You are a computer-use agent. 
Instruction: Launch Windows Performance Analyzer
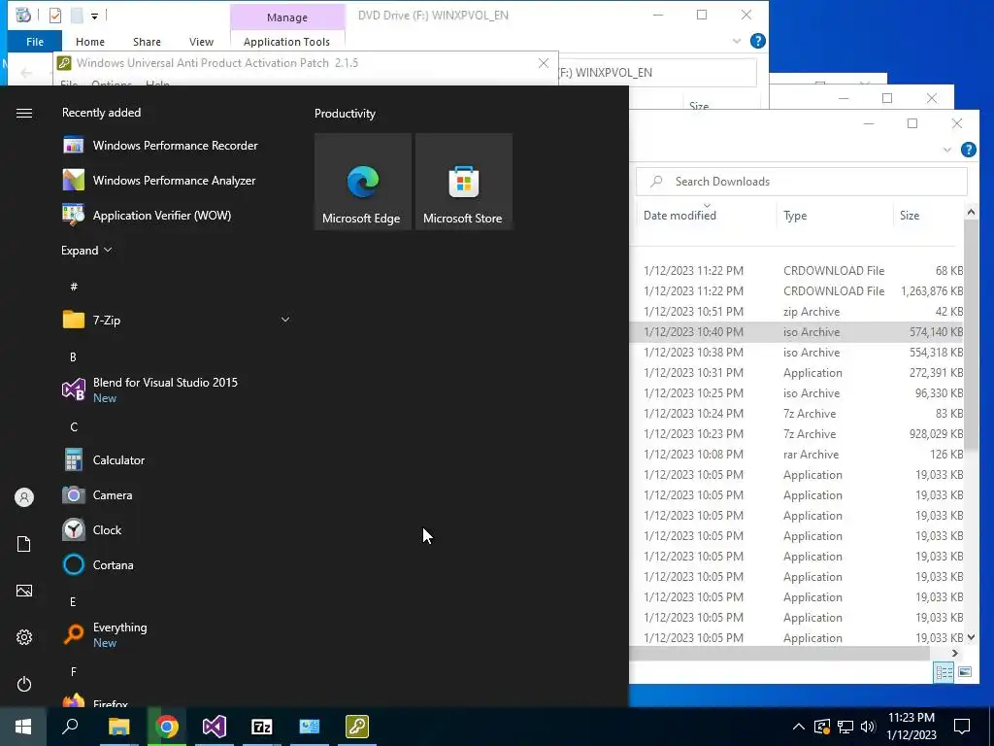click(158, 180)
